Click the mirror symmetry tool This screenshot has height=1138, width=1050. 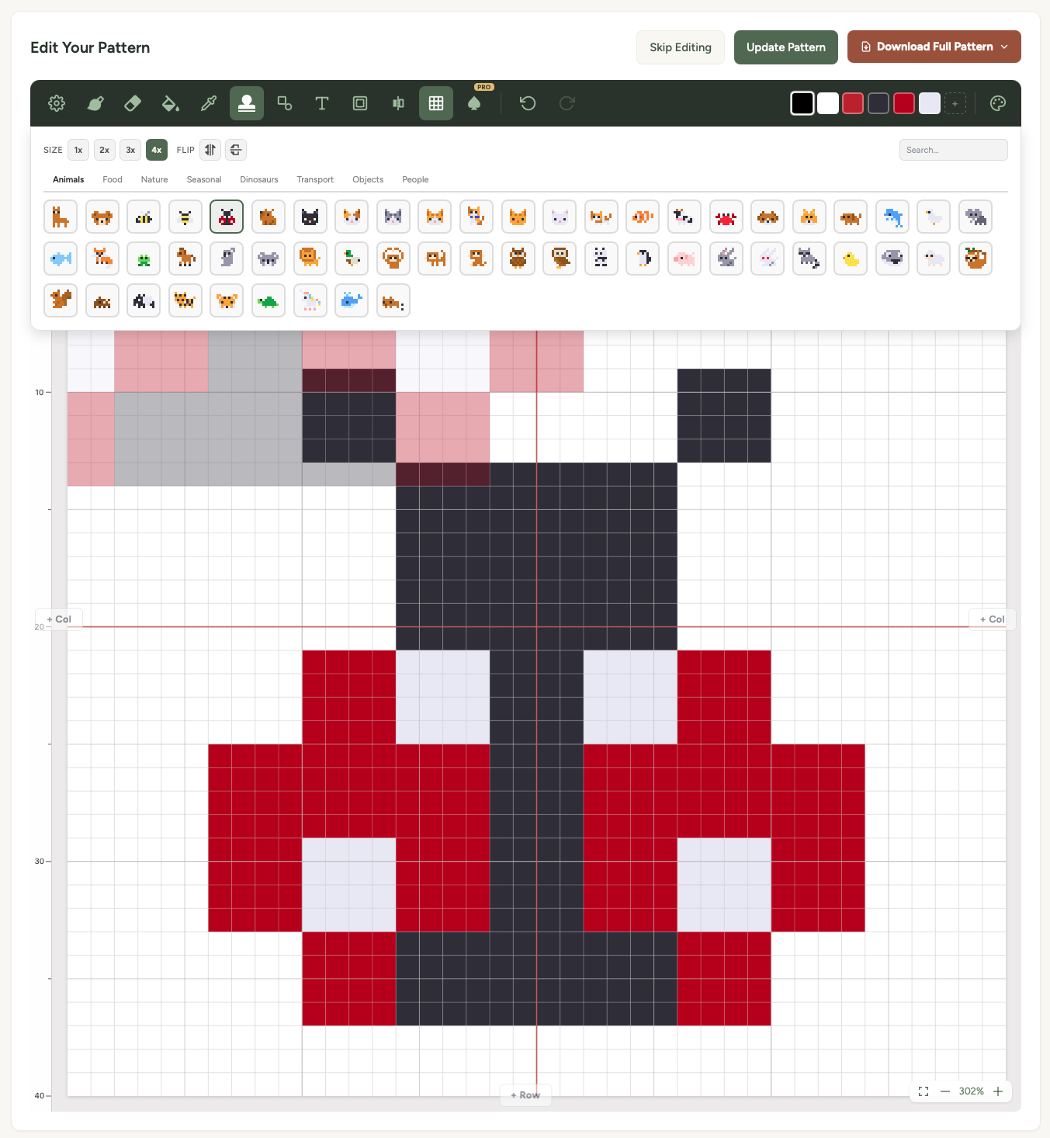coord(398,103)
